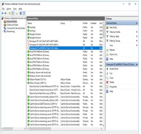Screen dimensions: 141x134
Task: Click the block icon of Honeypot ID 45e3743c rule
Action: (x=28, y=45)
